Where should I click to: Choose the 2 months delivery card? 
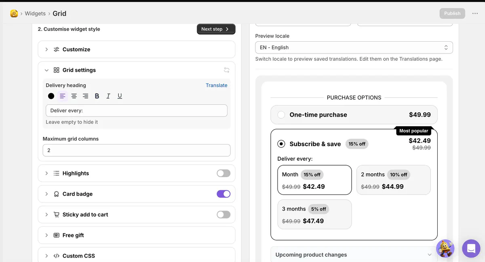[x=394, y=180]
